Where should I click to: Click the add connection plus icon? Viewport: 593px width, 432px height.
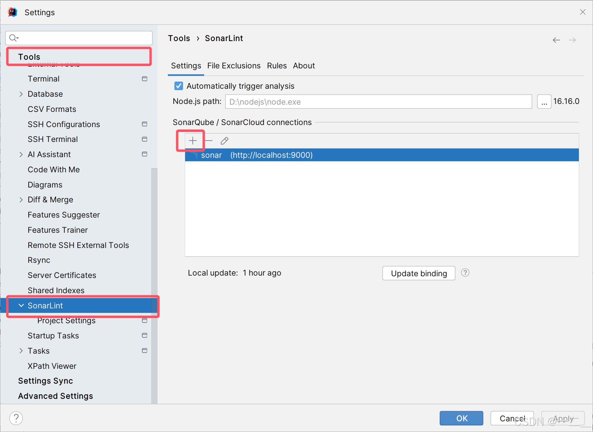(x=193, y=141)
